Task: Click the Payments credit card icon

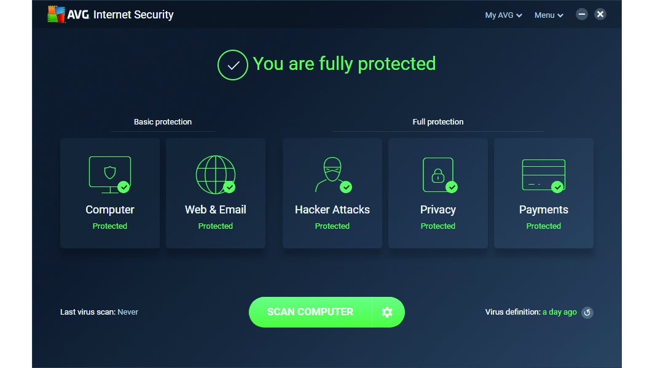Action: click(543, 174)
